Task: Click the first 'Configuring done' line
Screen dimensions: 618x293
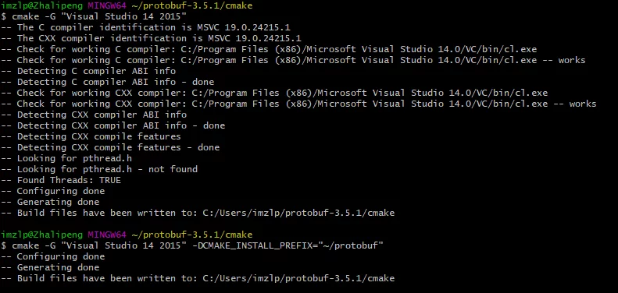Action: 53,191
